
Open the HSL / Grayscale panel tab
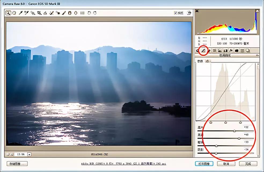pos(214,51)
